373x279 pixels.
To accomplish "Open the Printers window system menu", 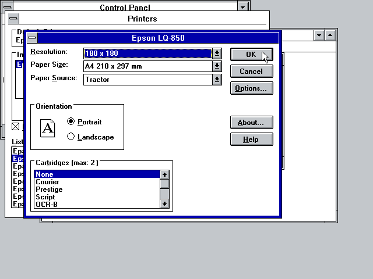I will click(14, 19).
